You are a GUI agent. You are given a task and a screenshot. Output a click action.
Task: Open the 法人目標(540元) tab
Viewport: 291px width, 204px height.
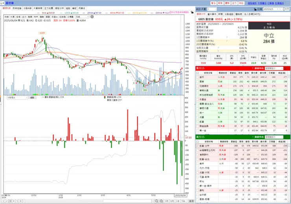[x=252, y=14]
